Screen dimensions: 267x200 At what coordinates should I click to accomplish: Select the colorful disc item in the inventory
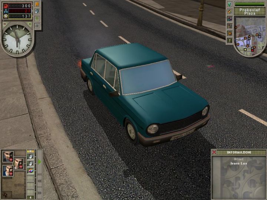(x=30, y=170)
